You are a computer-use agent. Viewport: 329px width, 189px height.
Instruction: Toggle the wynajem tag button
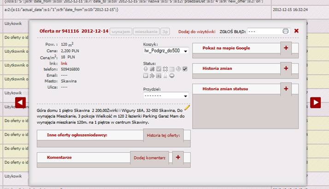pos(121,32)
